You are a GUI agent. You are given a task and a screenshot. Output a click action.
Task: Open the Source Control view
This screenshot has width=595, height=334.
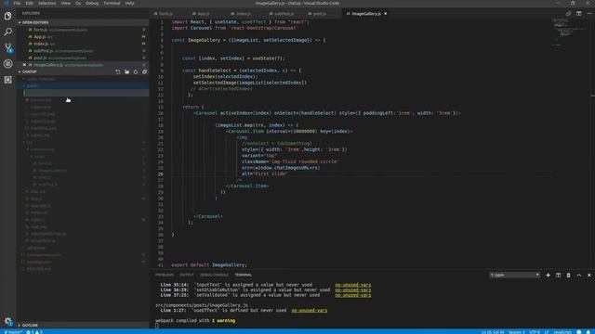(8, 47)
